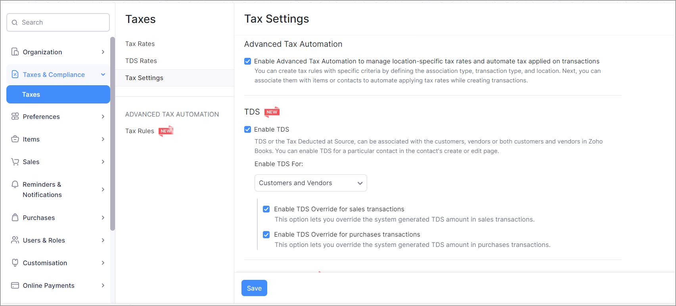The image size is (676, 306).
Task: Click the Purchases bag icon
Action: click(15, 218)
